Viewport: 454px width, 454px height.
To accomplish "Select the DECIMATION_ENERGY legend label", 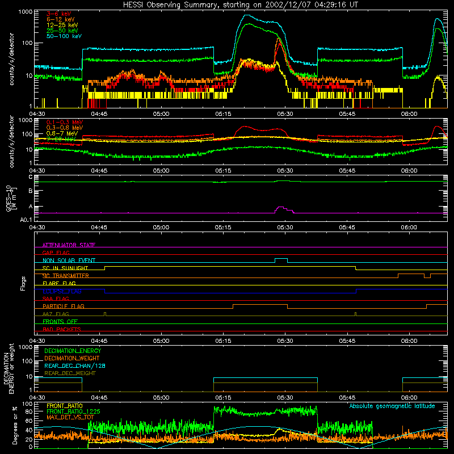I will pos(73,351).
